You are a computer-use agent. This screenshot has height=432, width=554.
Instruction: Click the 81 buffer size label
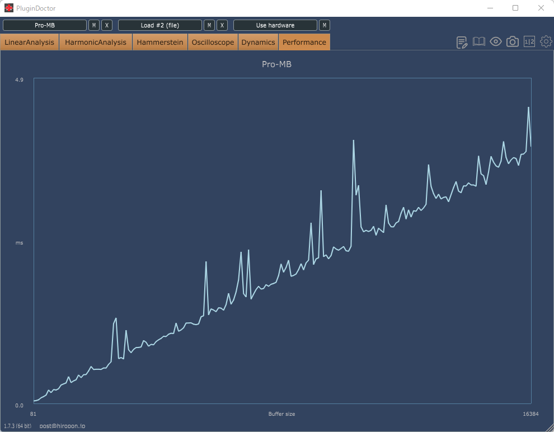(x=33, y=414)
